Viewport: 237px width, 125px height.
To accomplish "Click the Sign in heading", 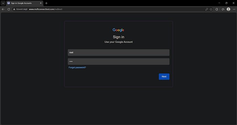I will click(118, 37).
